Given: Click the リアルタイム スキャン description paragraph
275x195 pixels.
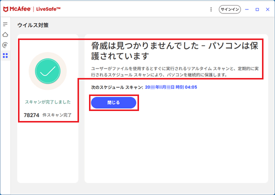Looking at the screenshot, I should pyautogui.click(x=174, y=71).
